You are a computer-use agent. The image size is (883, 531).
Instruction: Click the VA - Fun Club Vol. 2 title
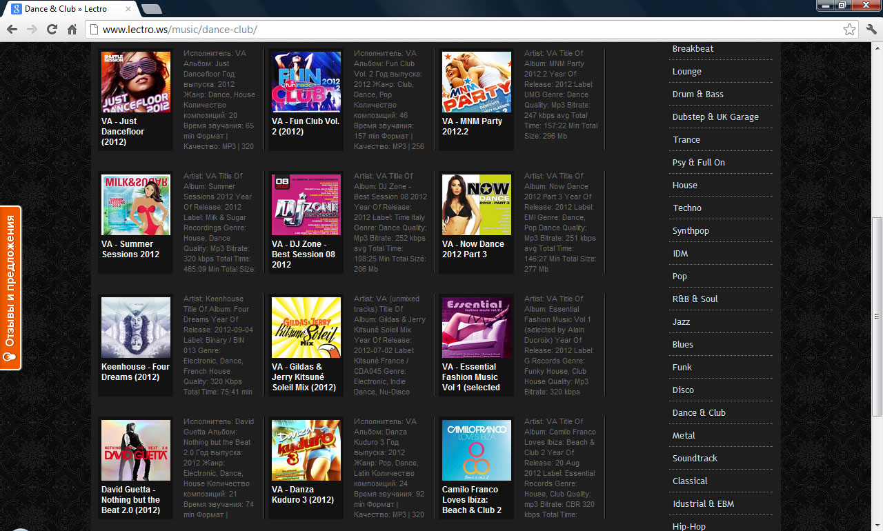[x=306, y=126]
